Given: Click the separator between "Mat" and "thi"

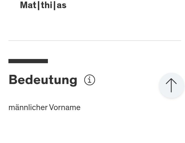Looking at the screenshot, I should [x=38, y=5].
